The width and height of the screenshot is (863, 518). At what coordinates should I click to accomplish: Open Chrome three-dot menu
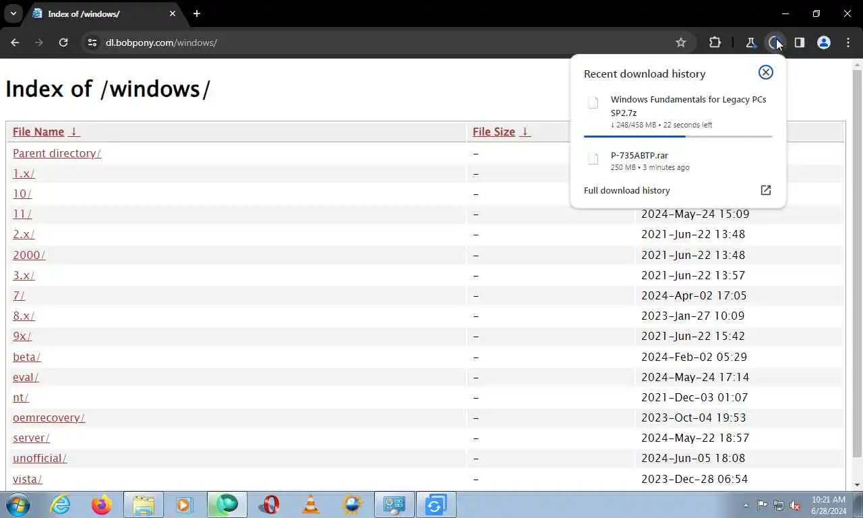(x=847, y=42)
